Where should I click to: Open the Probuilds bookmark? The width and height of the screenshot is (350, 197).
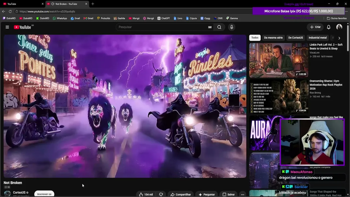click(x=103, y=18)
